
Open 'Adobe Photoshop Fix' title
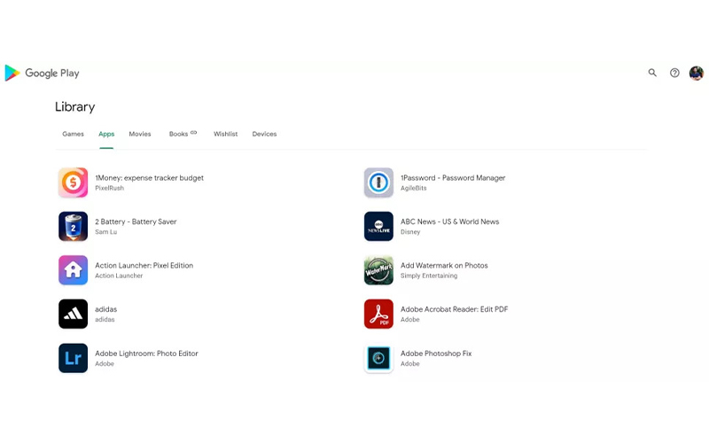tap(436, 354)
